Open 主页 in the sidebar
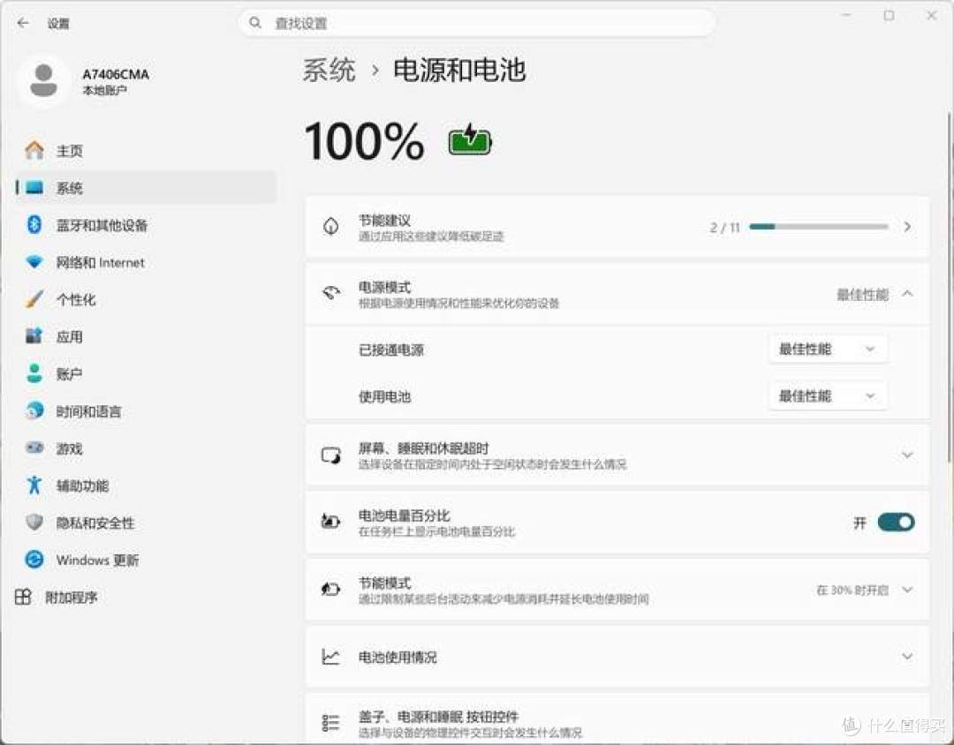 (x=146, y=150)
